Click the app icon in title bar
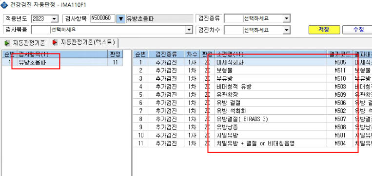 click(4, 5)
